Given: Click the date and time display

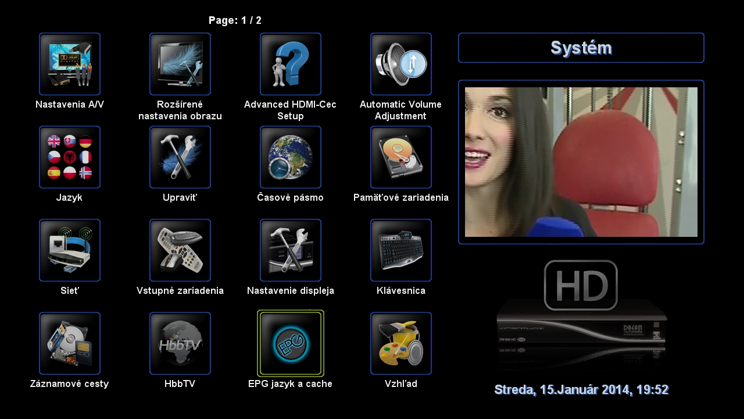Looking at the screenshot, I should point(581,390).
